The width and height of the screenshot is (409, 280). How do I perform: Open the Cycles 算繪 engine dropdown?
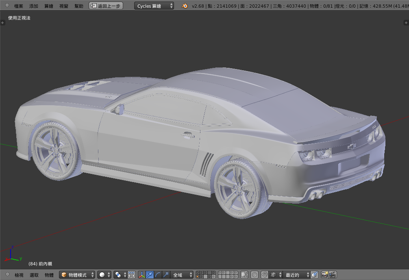point(154,6)
